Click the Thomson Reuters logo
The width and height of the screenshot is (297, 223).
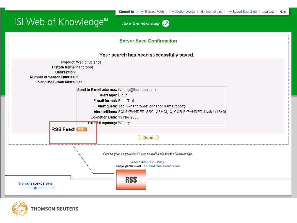[45, 209]
